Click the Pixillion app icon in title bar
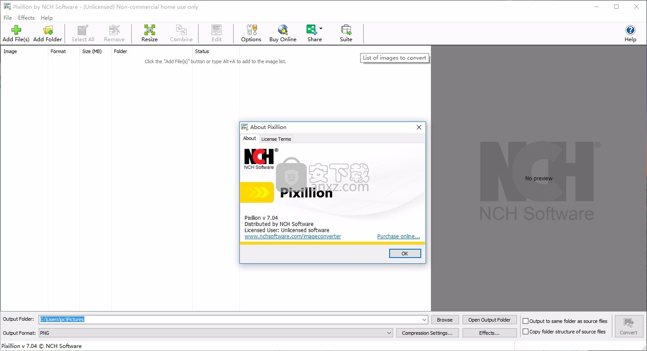 7,7
